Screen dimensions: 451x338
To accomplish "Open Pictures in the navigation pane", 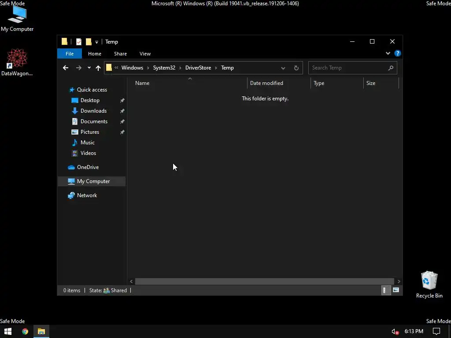I will (x=90, y=132).
